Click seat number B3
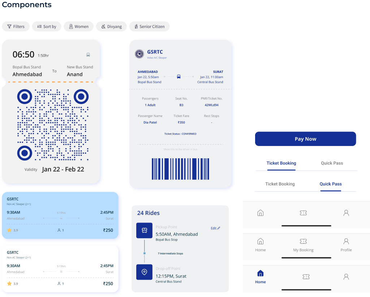The image size is (370, 297). point(181,105)
